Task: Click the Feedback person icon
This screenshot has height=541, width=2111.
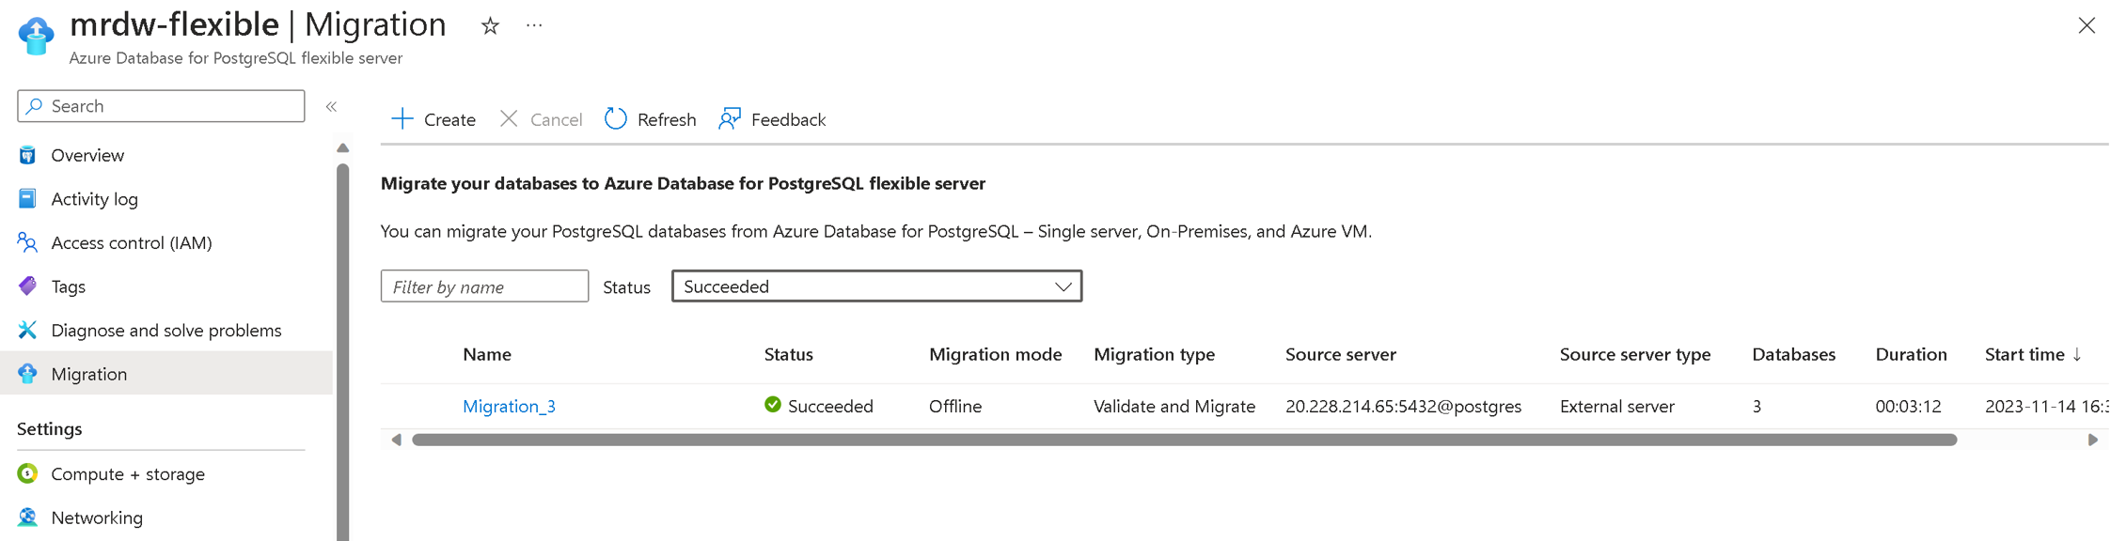Action: [730, 119]
